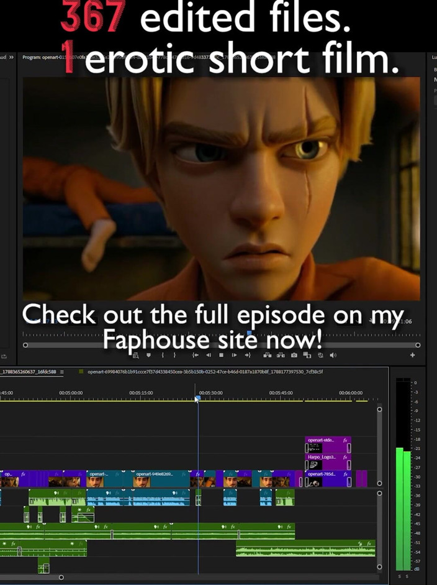The width and height of the screenshot is (437, 585).
Task: Click the 00:06:00:00 mark on the time ruler
Action: [x=351, y=393]
